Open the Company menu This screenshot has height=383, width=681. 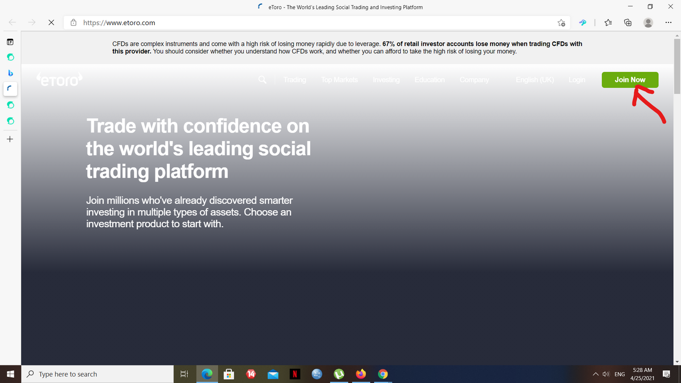click(474, 80)
